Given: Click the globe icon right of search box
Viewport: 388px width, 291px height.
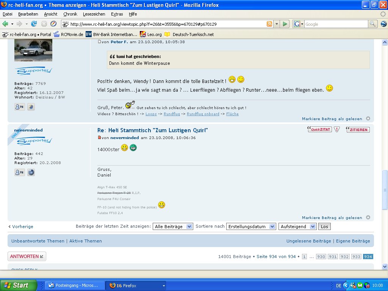Looking at the screenshot, I should [384, 24].
